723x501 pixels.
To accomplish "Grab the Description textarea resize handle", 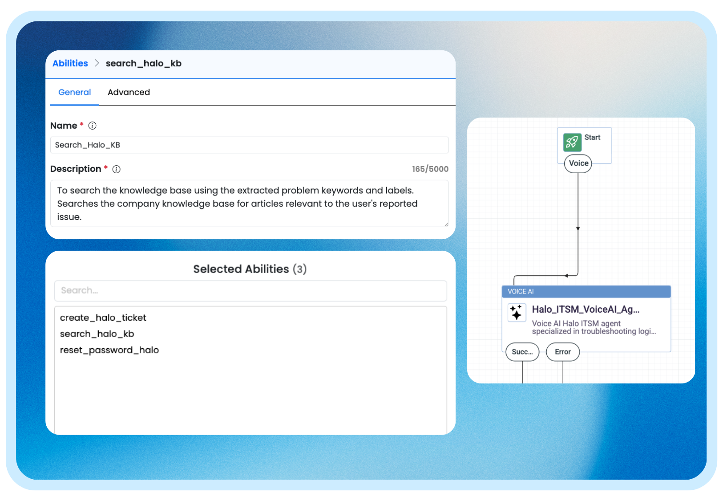I will (446, 224).
